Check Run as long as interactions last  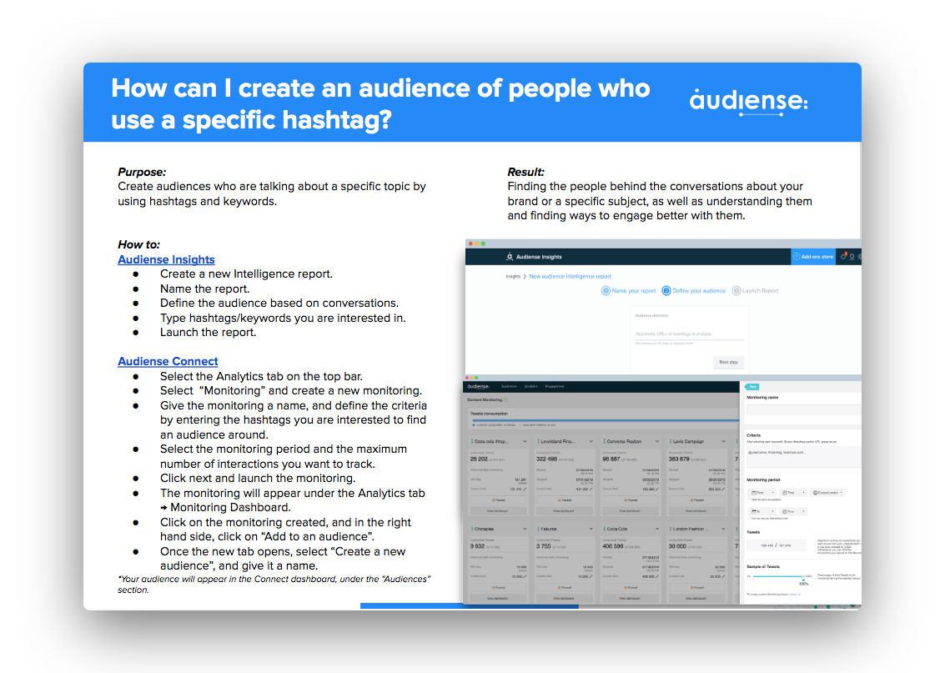click(x=749, y=518)
